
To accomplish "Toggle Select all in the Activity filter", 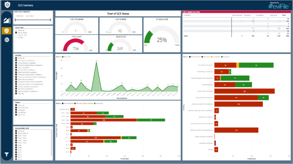I will [x=16, y=58].
